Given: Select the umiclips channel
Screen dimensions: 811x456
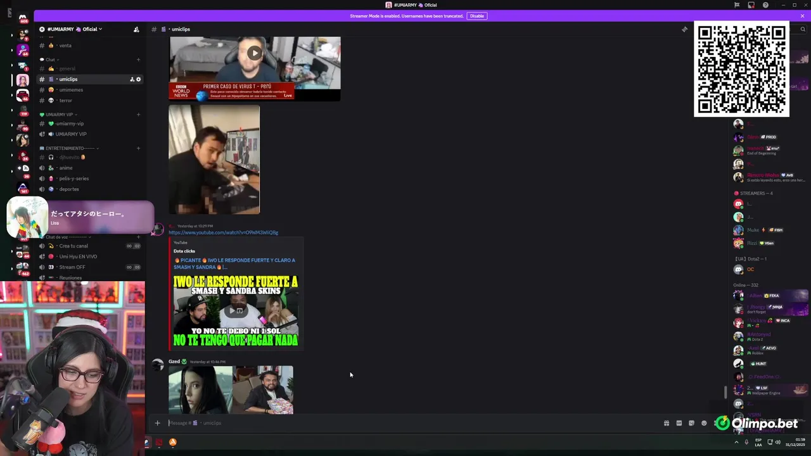Looking at the screenshot, I should (x=89, y=79).
